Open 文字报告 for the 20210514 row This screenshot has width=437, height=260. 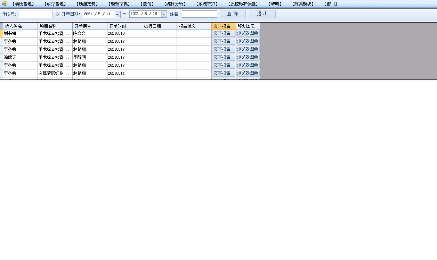tap(224, 73)
